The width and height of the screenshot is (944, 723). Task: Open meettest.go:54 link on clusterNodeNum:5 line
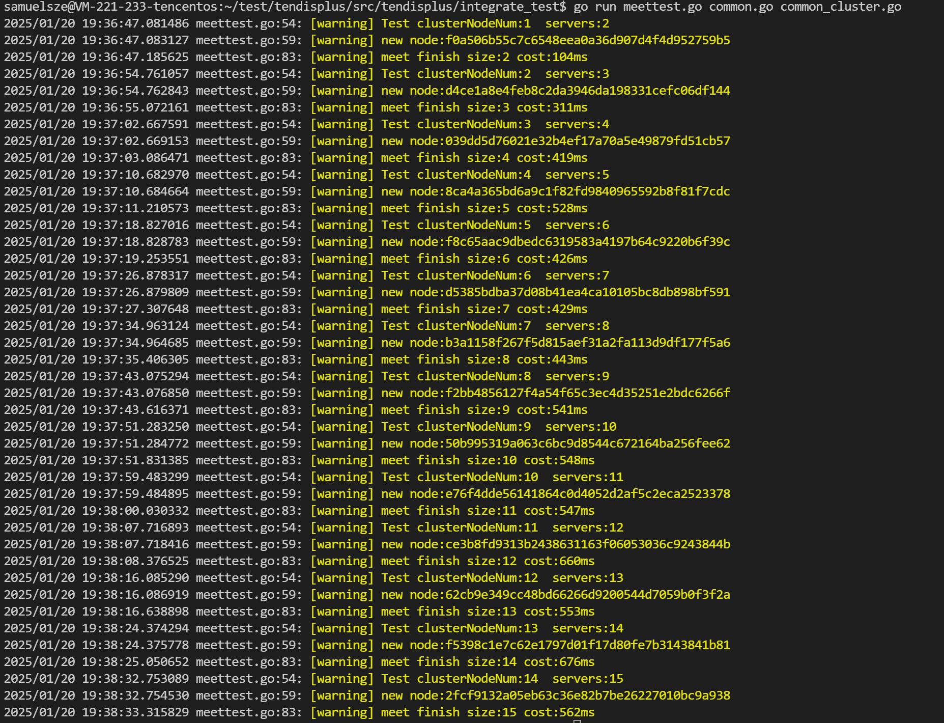click(x=249, y=225)
